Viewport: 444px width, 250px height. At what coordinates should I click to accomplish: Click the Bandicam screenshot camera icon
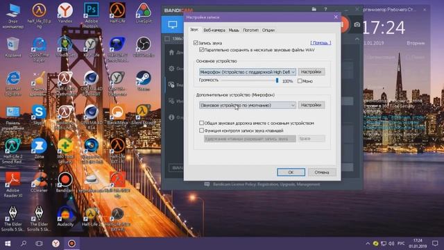(357, 25)
